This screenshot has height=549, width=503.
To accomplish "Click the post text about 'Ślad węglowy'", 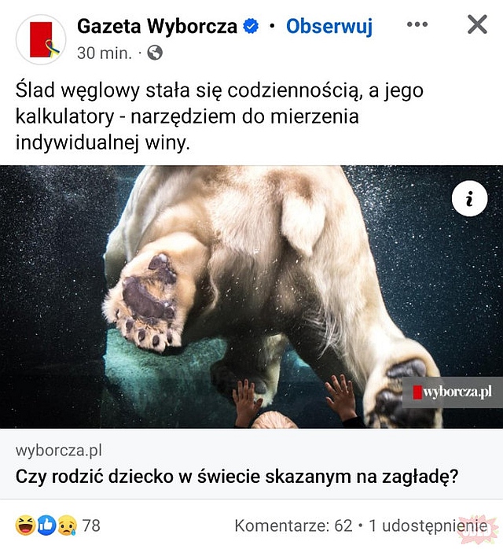I will click(x=219, y=116).
